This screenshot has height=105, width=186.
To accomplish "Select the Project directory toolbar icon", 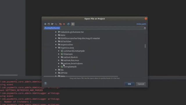I will tap(52, 24).
